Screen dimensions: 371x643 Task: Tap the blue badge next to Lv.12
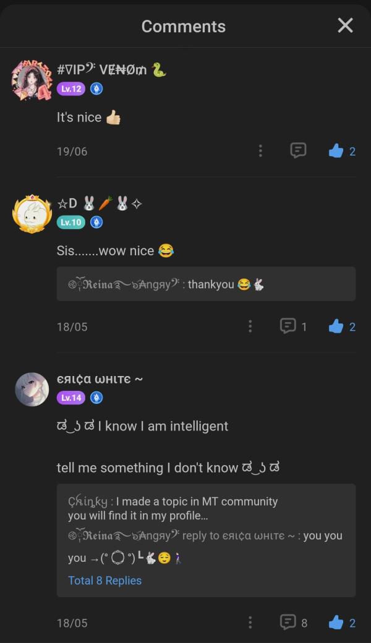click(96, 89)
